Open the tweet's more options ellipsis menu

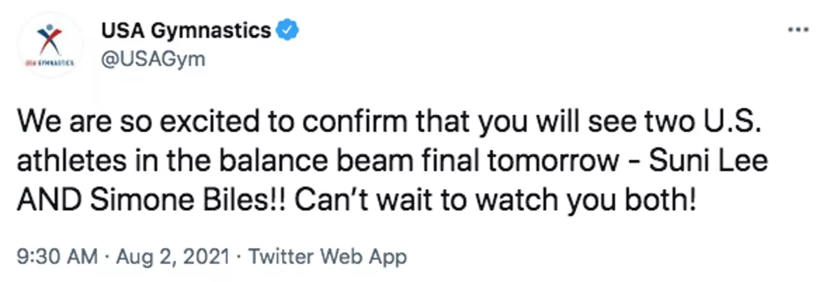[798, 29]
